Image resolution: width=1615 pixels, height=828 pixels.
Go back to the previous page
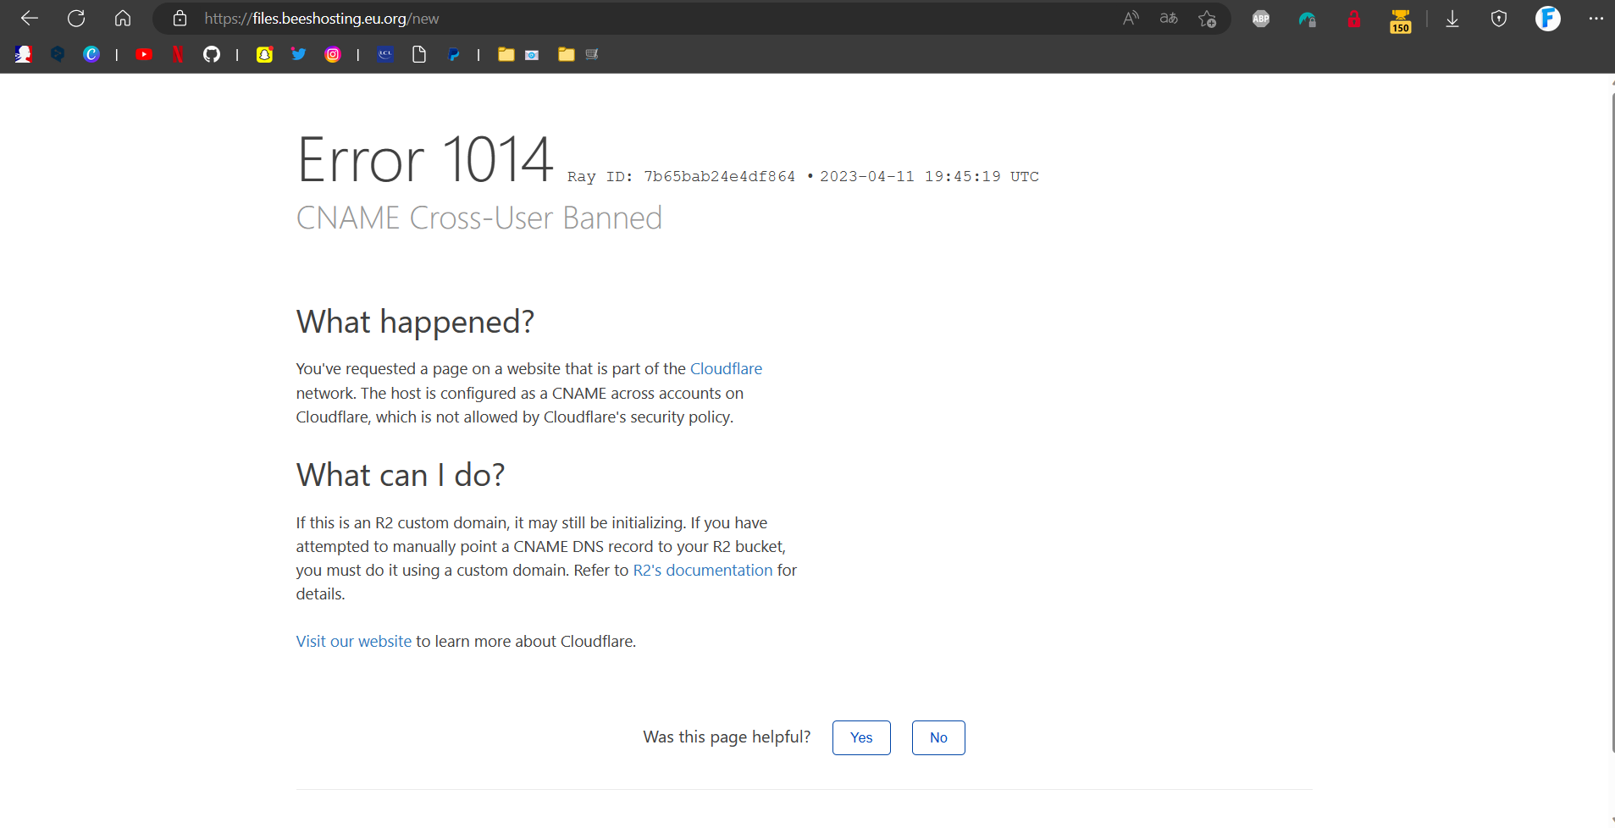[30, 19]
